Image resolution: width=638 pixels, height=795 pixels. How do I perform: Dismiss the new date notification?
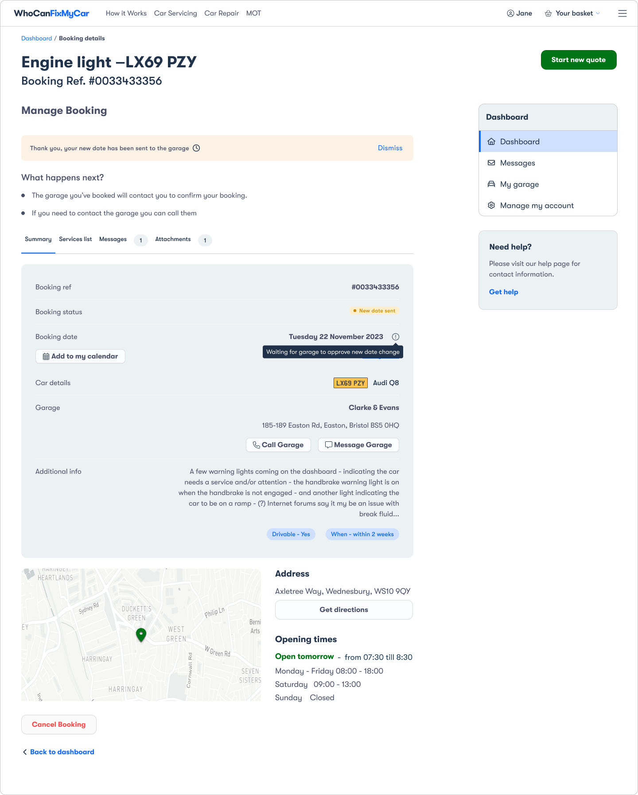pos(390,148)
